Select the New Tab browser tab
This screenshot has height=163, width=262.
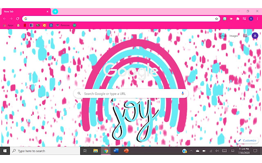click(26, 12)
